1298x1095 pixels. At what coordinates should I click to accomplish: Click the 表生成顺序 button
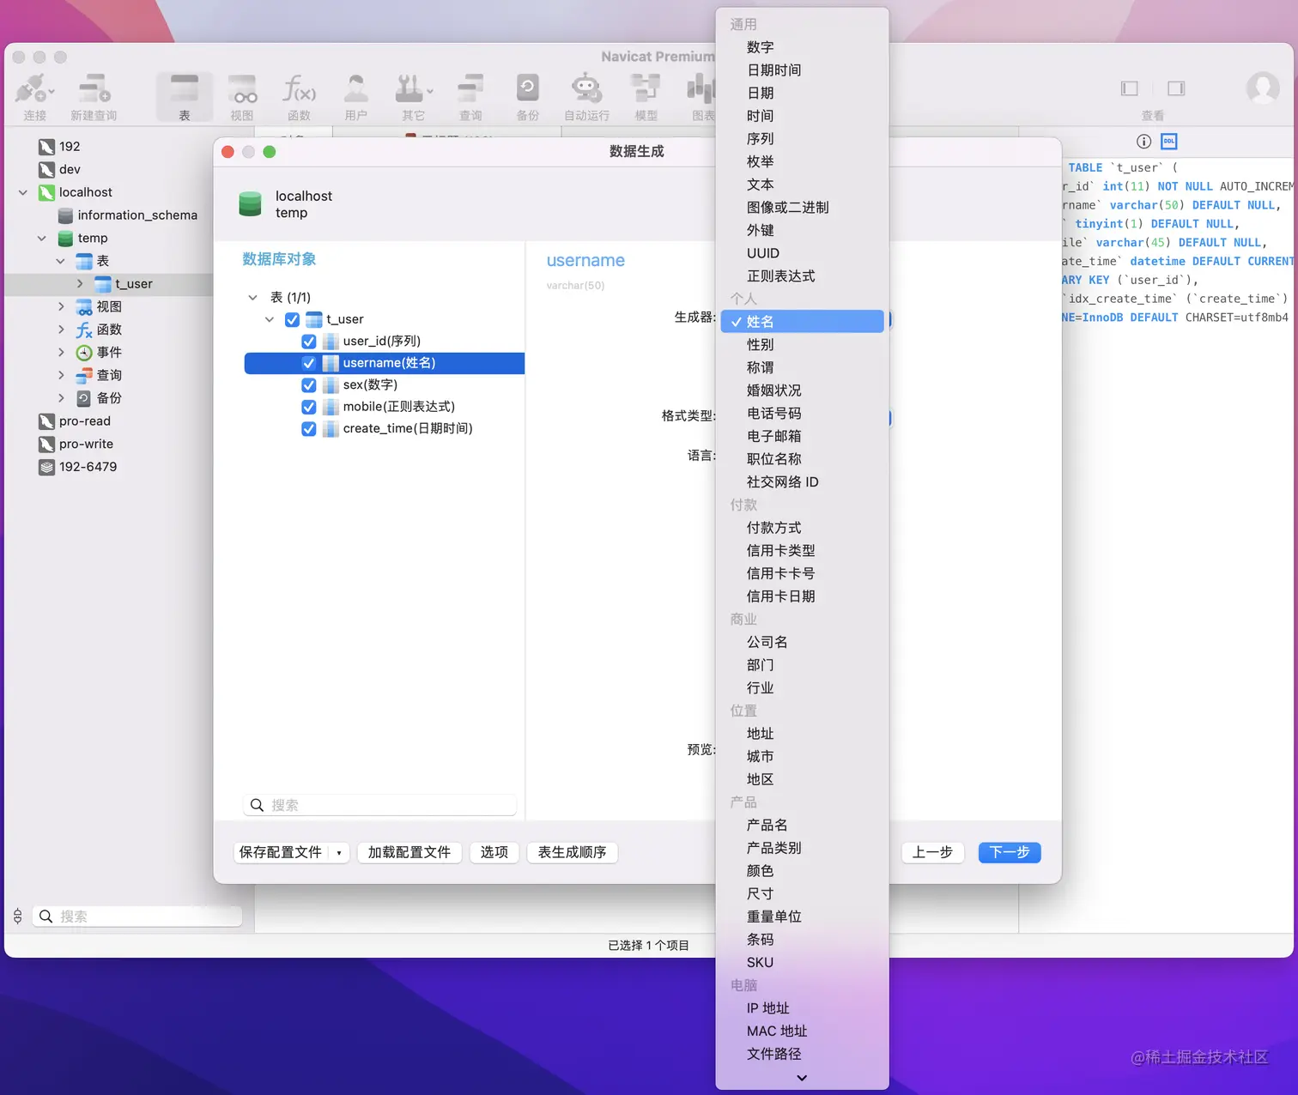pyautogui.click(x=573, y=853)
